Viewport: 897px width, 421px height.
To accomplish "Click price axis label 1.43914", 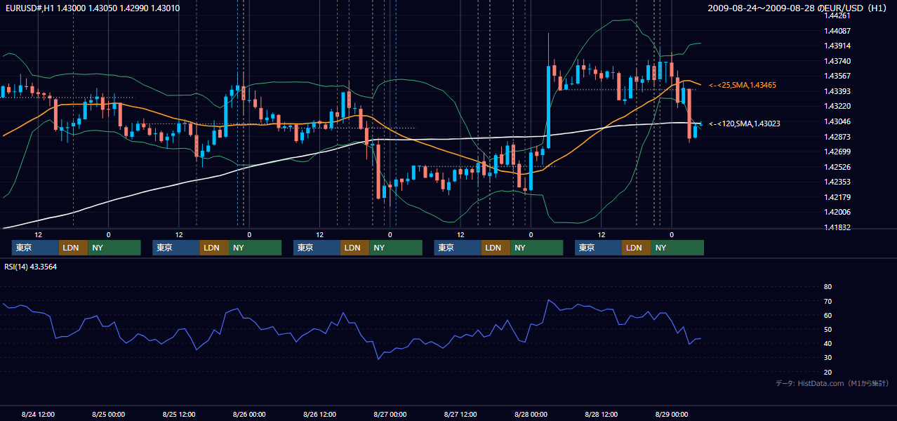I will click(837, 46).
